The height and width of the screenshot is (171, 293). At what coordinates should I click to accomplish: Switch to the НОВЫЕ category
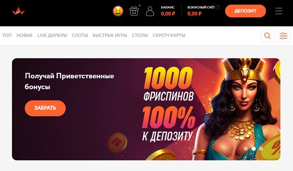25,35
